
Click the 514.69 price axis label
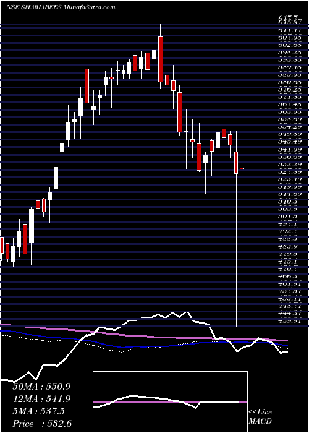pos(289,194)
